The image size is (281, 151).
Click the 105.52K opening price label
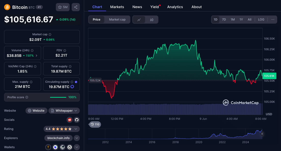point(95,80)
